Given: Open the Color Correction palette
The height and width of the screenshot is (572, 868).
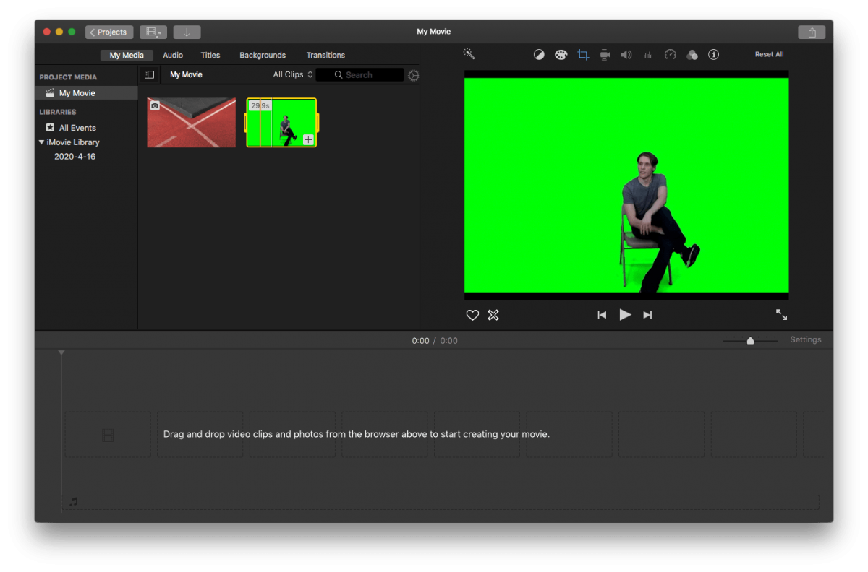Looking at the screenshot, I should [x=561, y=54].
